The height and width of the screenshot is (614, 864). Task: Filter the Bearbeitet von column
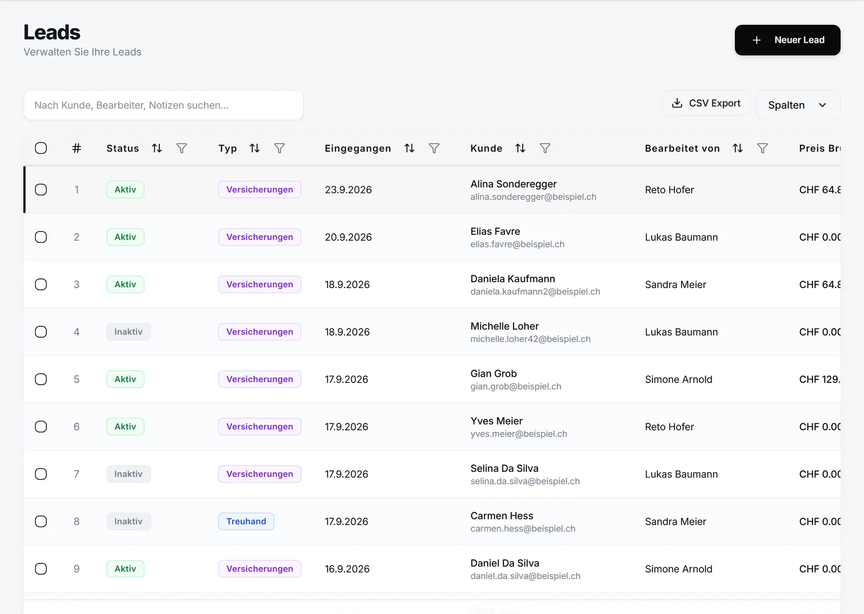(x=762, y=148)
